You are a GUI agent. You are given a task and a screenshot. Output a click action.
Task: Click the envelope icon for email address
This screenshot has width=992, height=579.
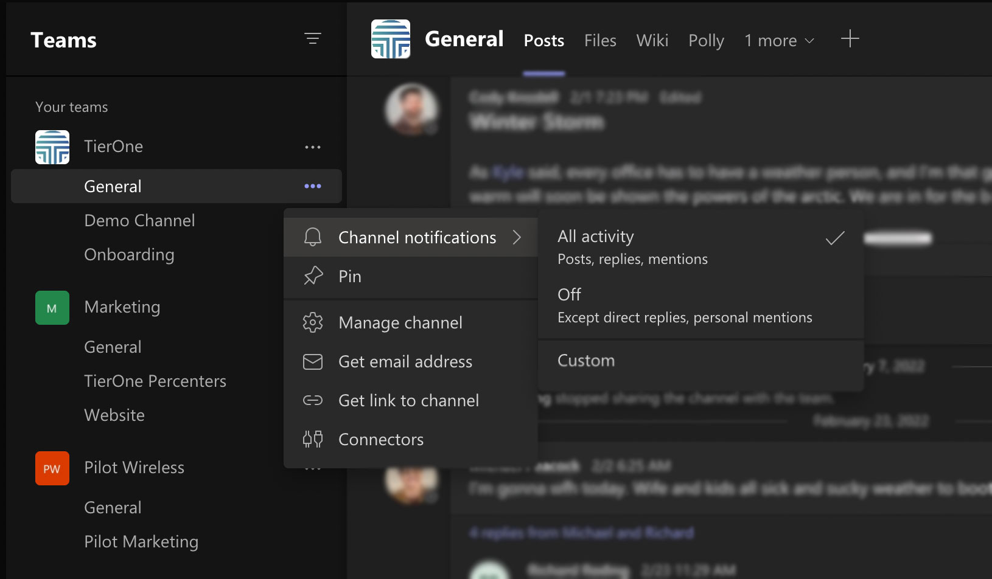[x=313, y=362]
